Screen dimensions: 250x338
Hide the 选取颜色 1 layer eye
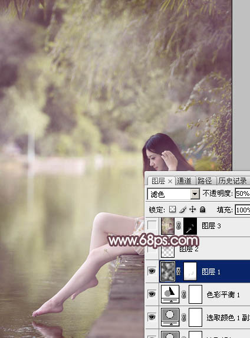pyautogui.click(x=152, y=317)
